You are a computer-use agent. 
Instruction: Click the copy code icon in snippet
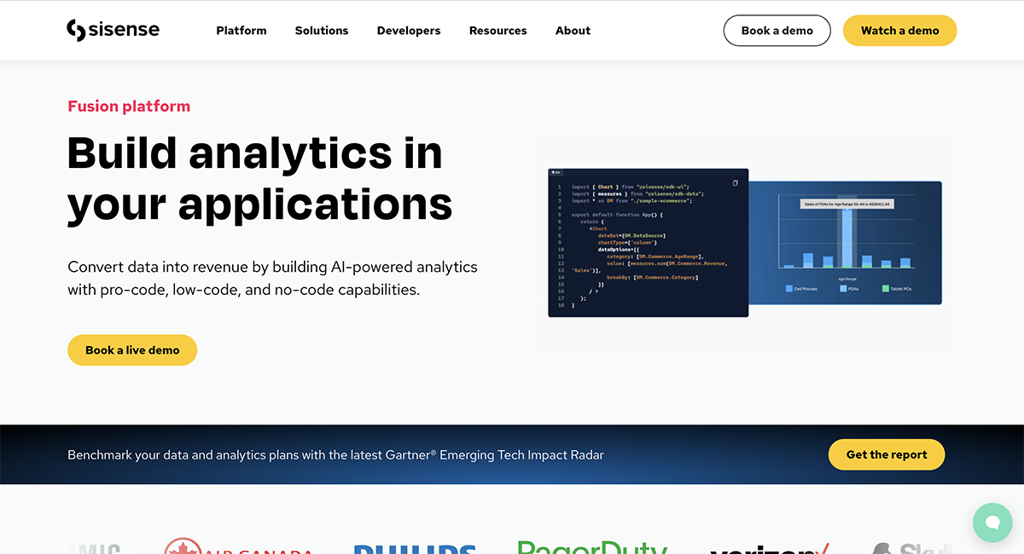pyautogui.click(x=735, y=182)
